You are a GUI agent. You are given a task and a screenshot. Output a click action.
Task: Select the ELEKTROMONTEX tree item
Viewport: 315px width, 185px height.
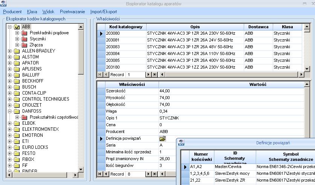(40, 129)
